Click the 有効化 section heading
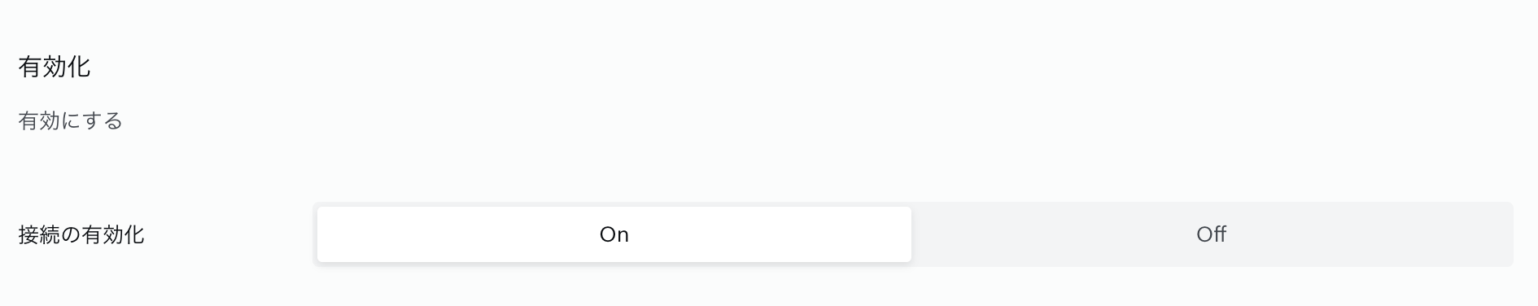 click(x=55, y=67)
